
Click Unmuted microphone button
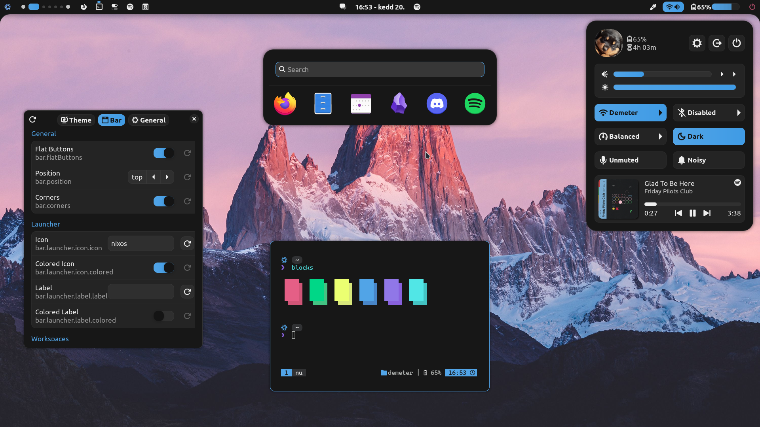pos(630,160)
